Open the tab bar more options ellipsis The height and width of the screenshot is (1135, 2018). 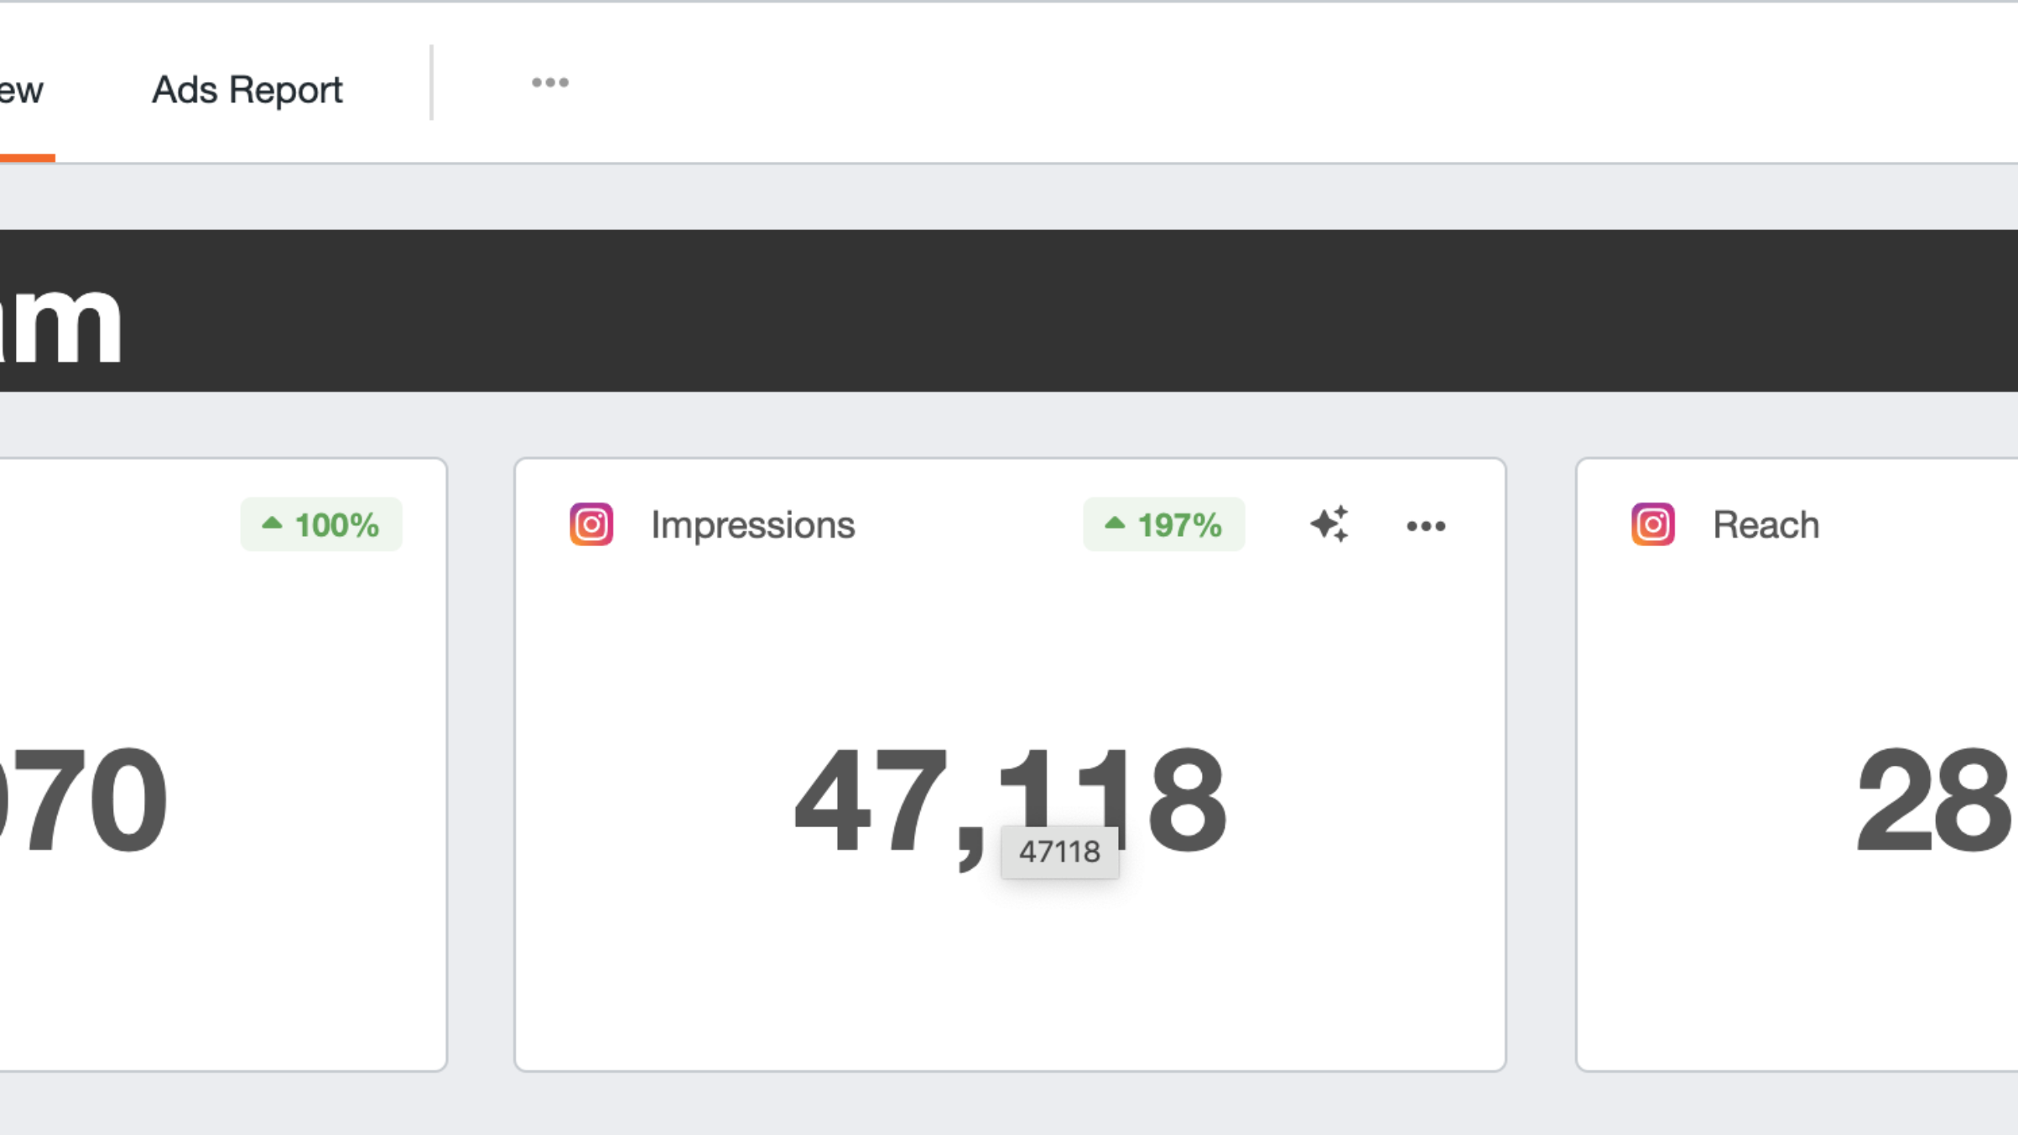550,82
